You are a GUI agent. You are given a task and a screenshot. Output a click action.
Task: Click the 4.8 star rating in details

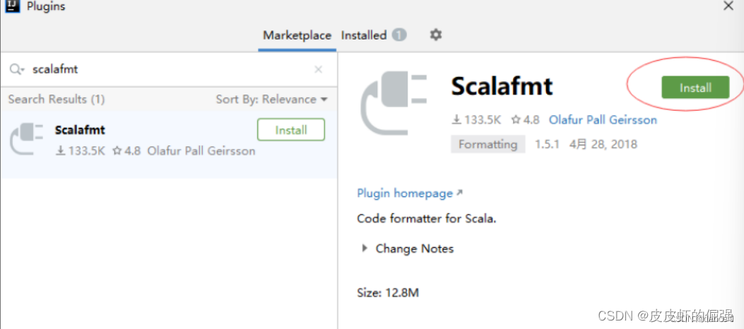point(525,120)
